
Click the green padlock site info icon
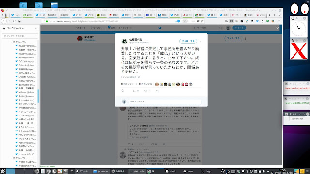point(47,21)
